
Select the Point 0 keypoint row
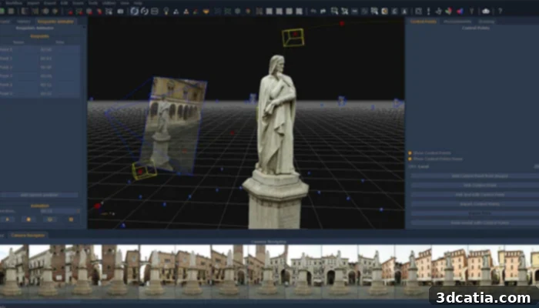(x=40, y=49)
